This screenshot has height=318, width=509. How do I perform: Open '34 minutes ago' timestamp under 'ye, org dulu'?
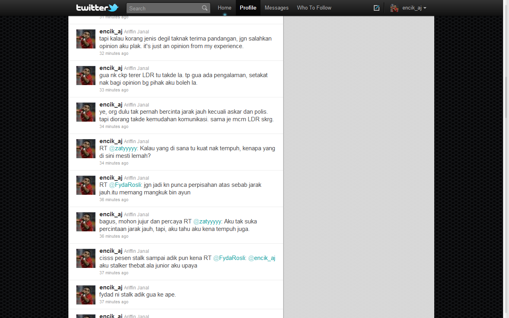click(x=114, y=126)
